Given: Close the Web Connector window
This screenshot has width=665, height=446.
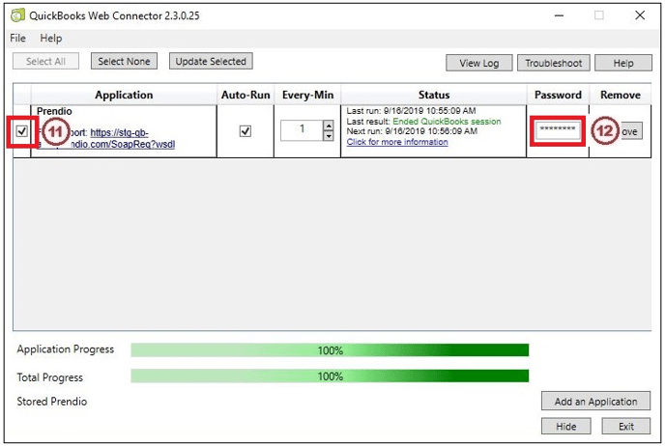Looking at the screenshot, I should [640, 15].
